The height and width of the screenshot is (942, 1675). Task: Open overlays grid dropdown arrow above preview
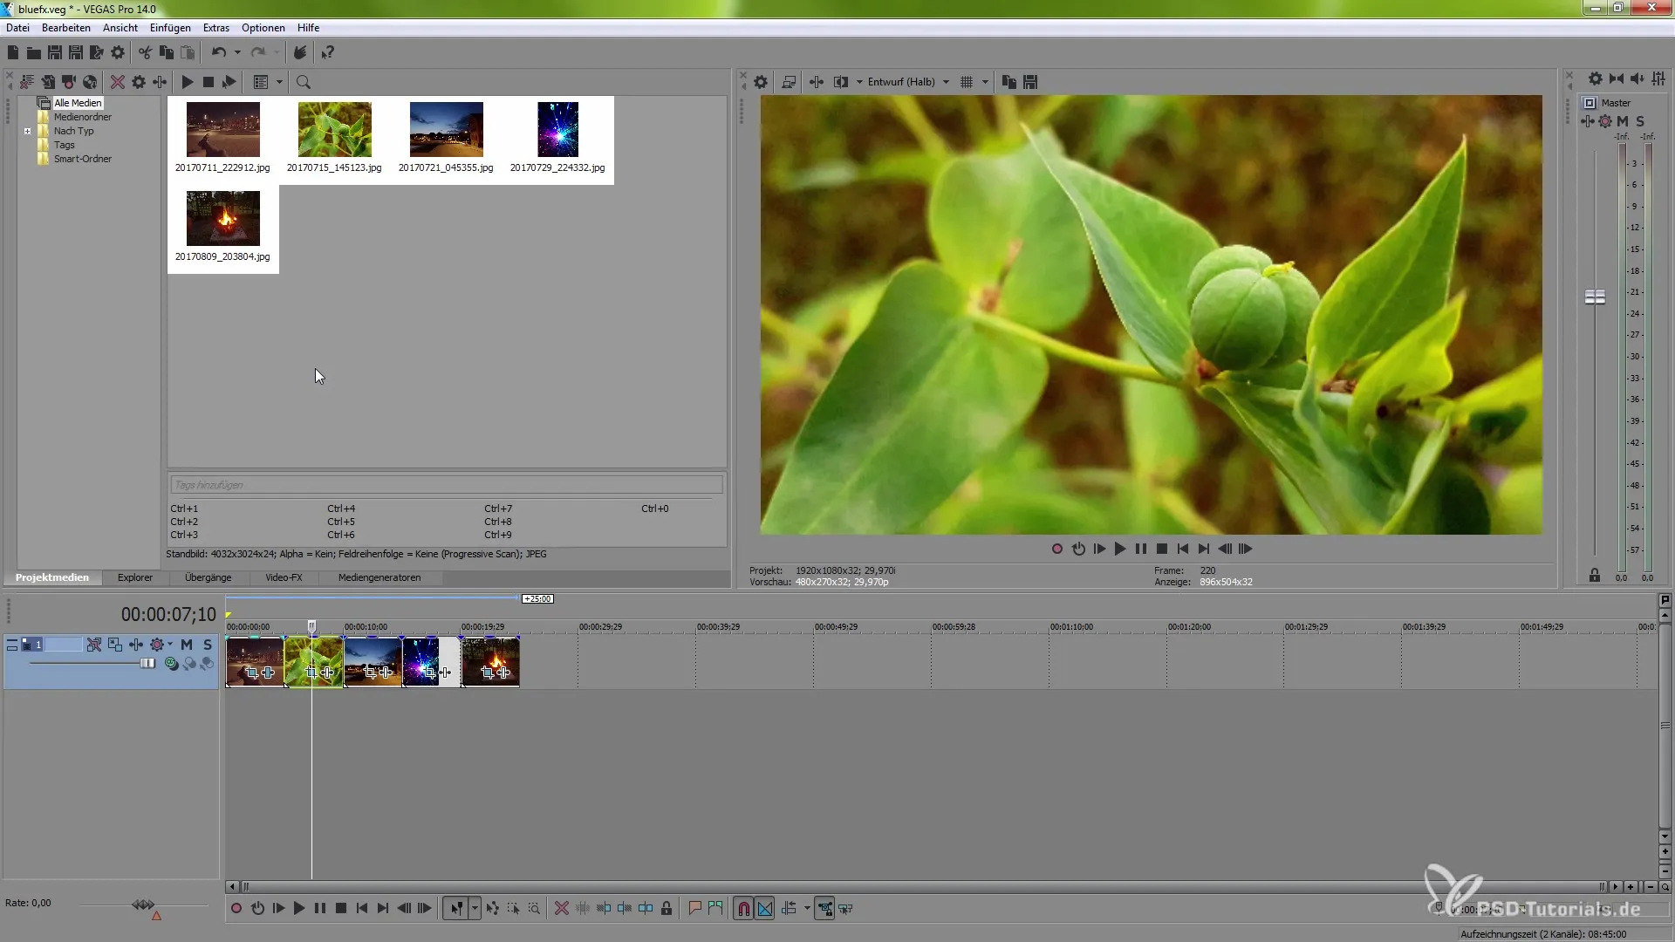point(985,82)
